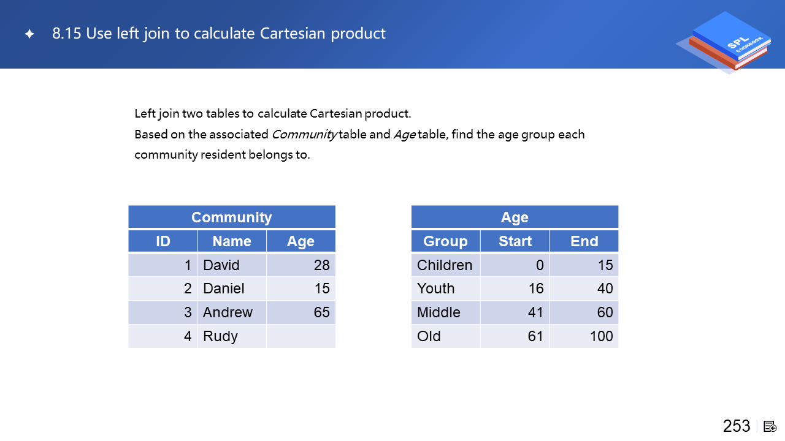Select the Youth group cell
This screenshot has width=785, height=441.
445,288
